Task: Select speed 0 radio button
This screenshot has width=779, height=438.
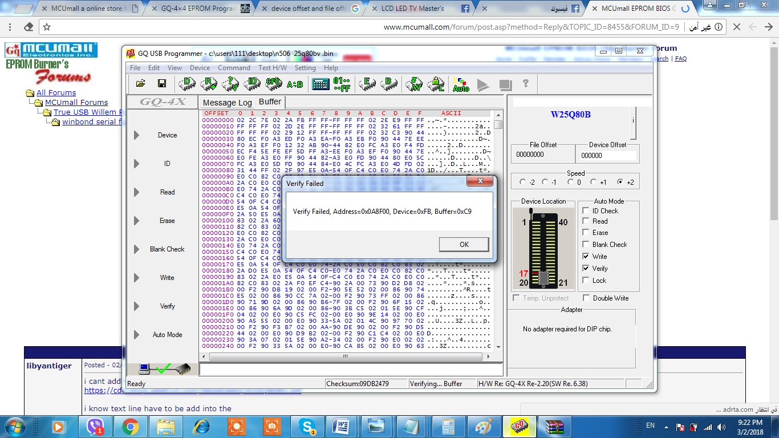Action: point(570,182)
